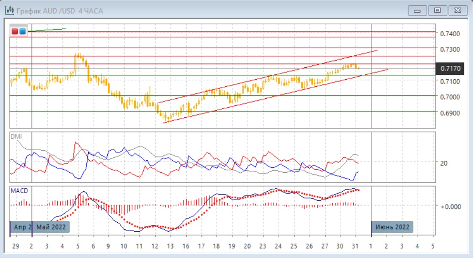473x258 pixels.
Task: Click date 16 on the time axis
Action: (x=186, y=246)
